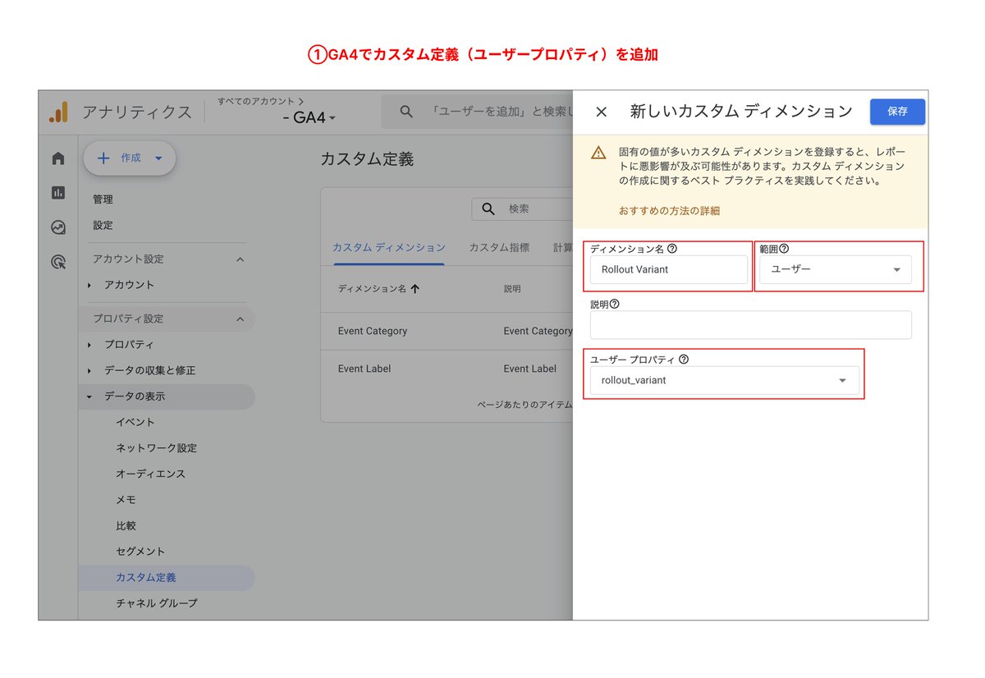985x678 pixels.
Task: Sort by ディメンション名 arrow icon
Action: (x=415, y=289)
